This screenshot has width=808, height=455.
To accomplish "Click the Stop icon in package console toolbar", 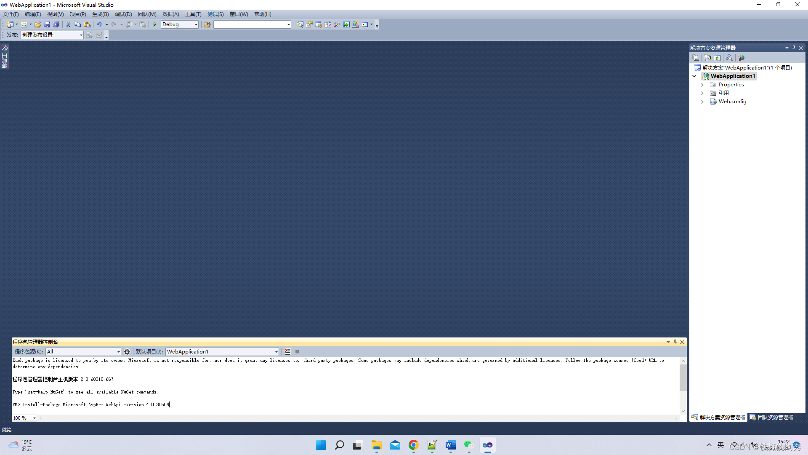I will pyautogui.click(x=297, y=351).
